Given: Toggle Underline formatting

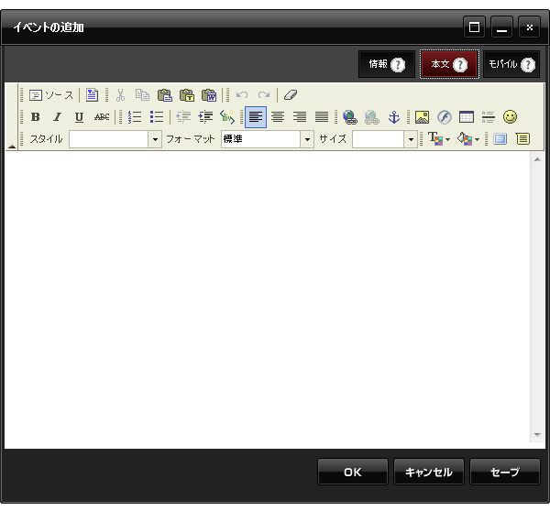Looking at the screenshot, I should click(79, 117).
